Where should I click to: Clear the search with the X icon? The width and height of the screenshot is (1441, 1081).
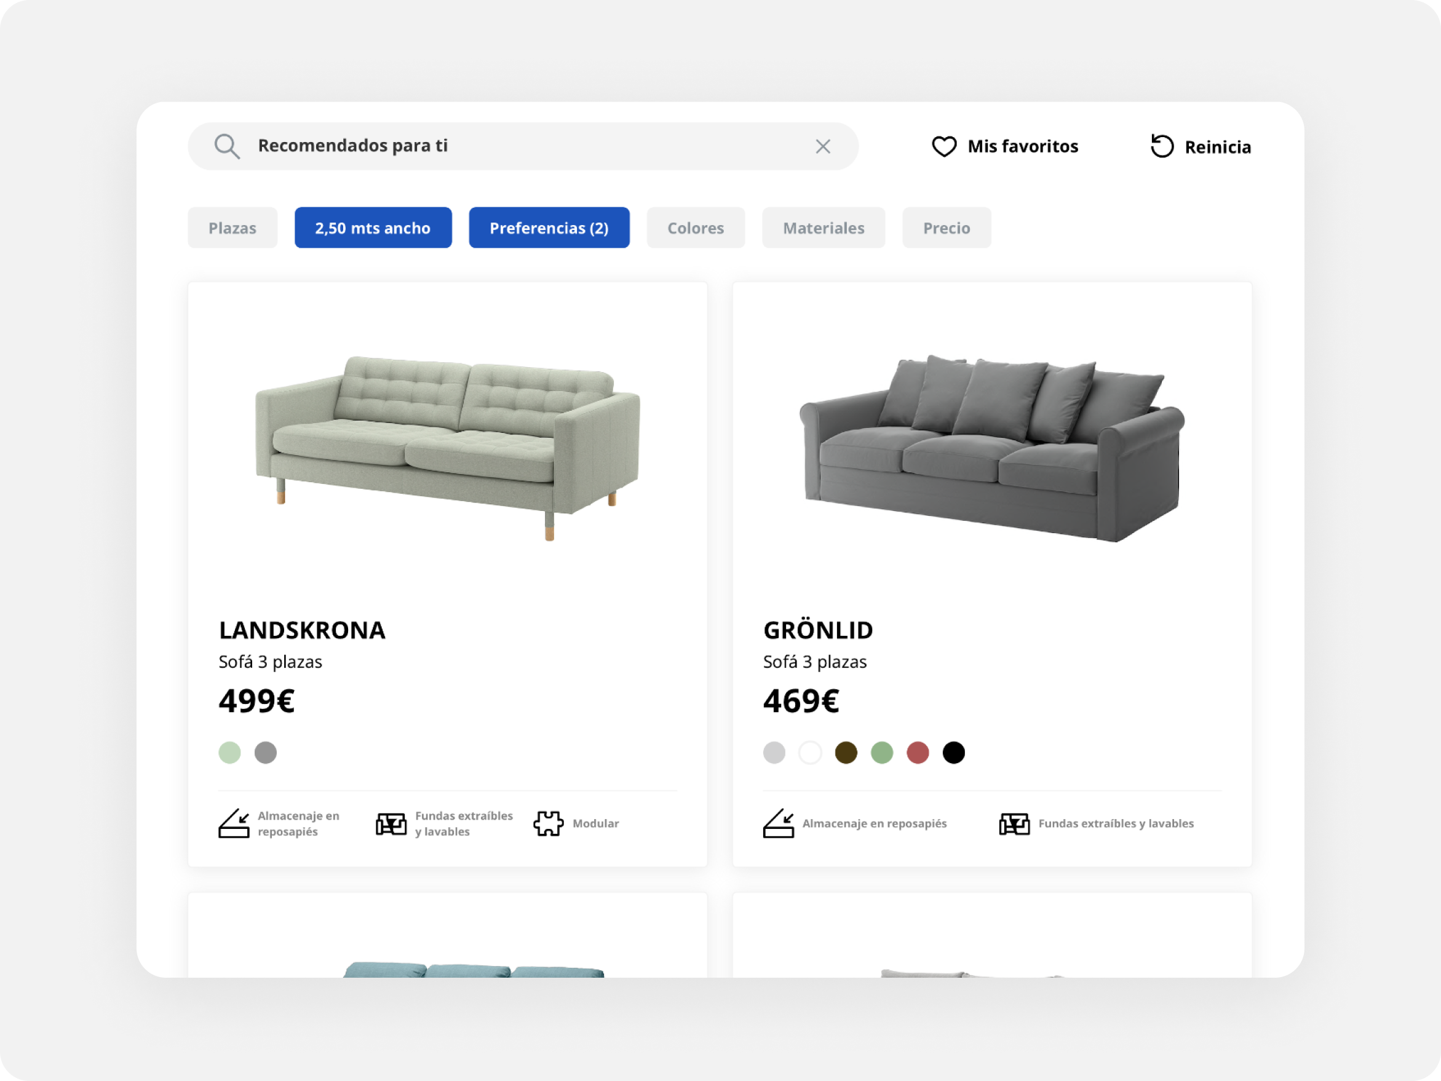(x=823, y=146)
